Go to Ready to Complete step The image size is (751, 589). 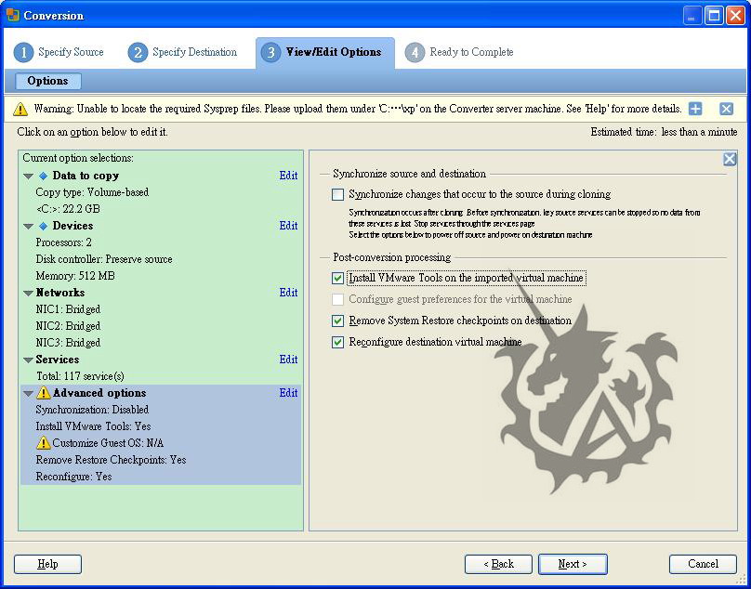tap(471, 52)
